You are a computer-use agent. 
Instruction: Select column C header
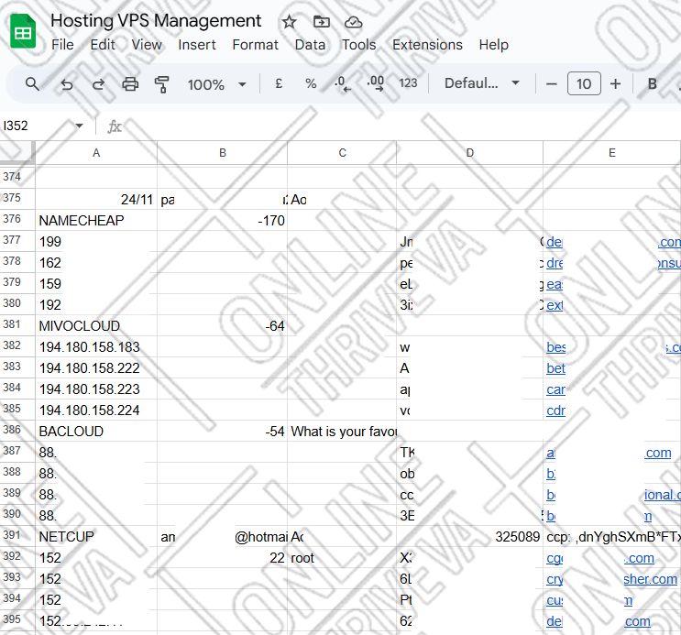(342, 153)
